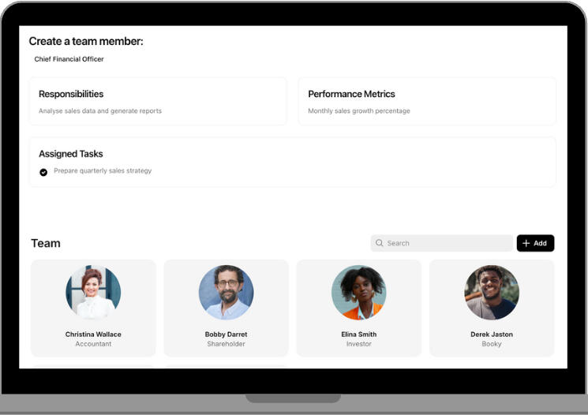
Task: Select Derek Jaston's profile photo
Action: pos(492,292)
